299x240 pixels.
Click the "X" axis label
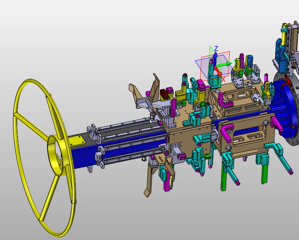[x=223, y=79]
